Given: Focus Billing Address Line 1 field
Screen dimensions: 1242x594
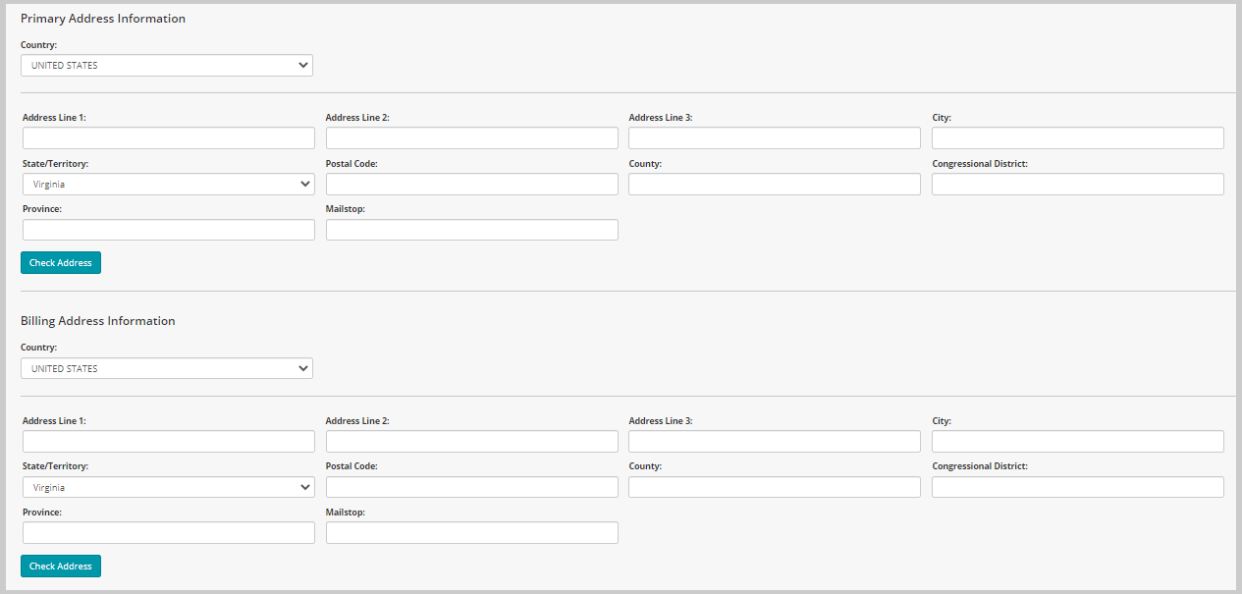Looking at the screenshot, I should coord(169,441).
